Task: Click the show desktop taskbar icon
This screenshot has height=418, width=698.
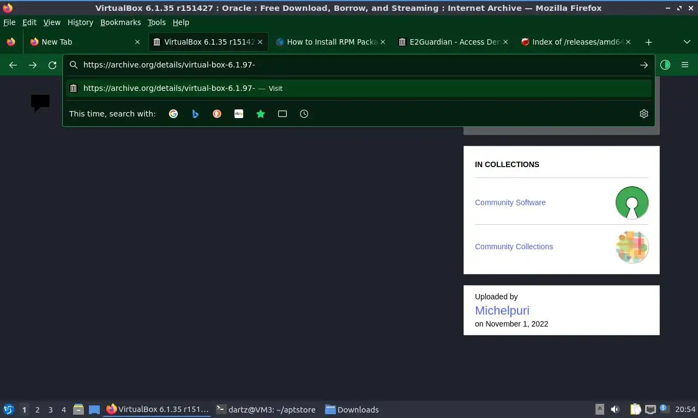Action: click(94, 409)
